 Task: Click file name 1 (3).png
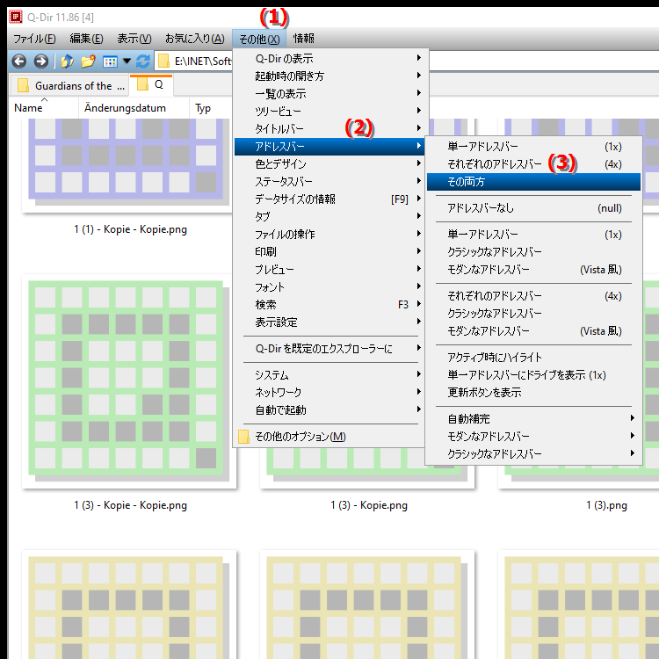tap(606, 505)
